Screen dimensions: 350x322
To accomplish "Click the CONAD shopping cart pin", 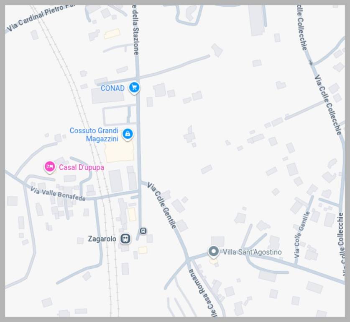I will point(134,87).
